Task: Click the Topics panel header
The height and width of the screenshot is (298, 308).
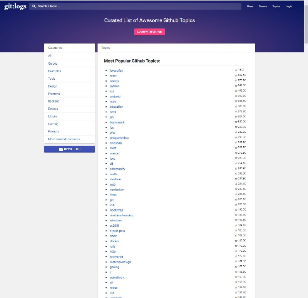Action: pyautogui.click(x=176, y=48)
